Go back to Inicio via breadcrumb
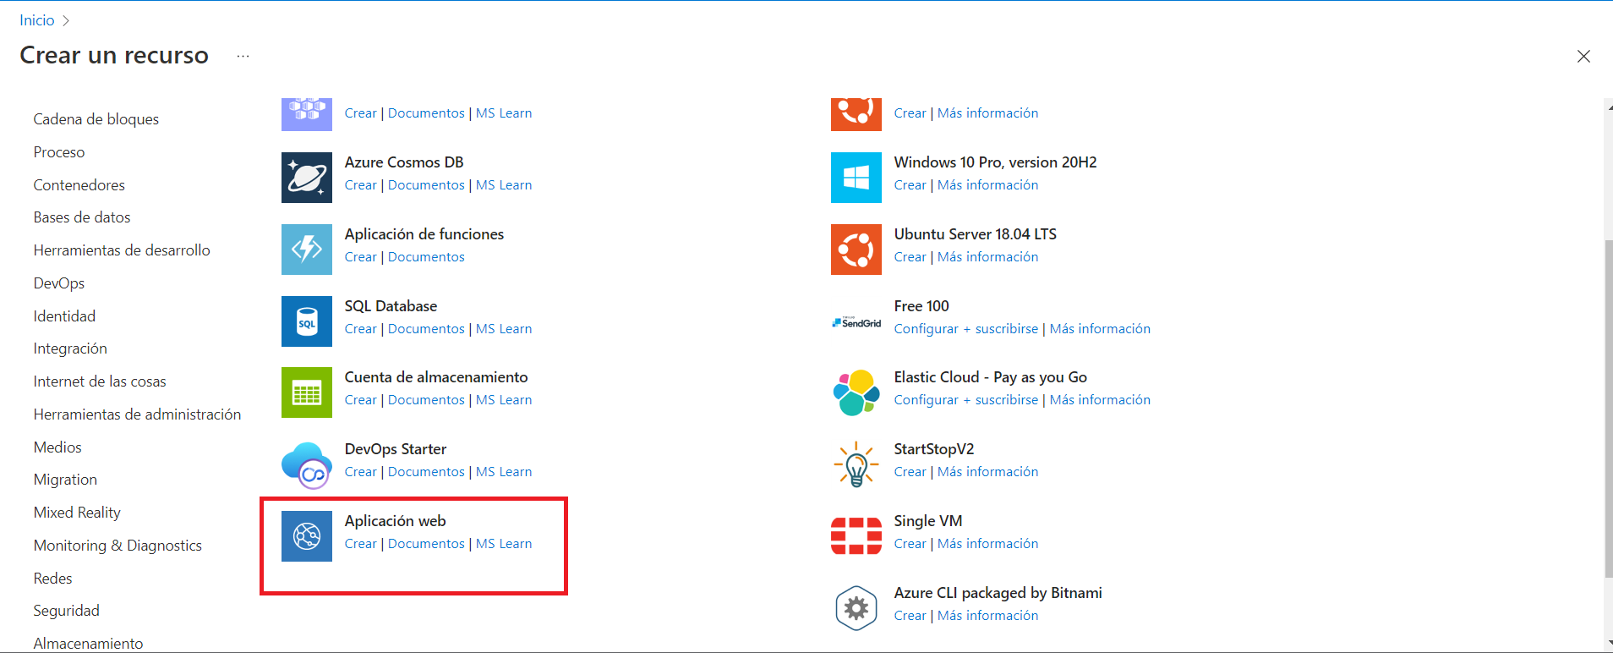The image size is (1613, 653). point(37,20)
